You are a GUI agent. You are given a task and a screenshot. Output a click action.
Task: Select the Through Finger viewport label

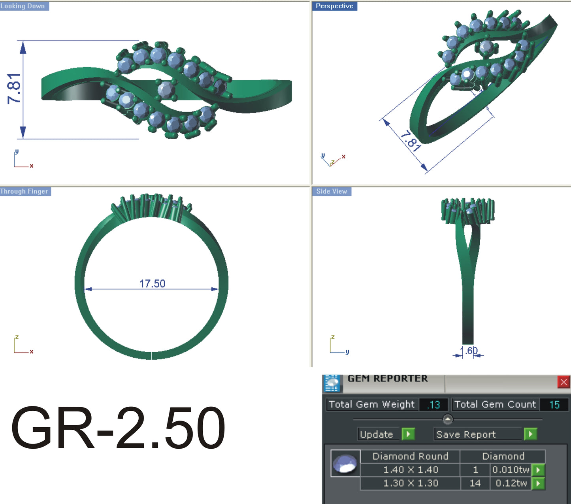pos(25,191)
